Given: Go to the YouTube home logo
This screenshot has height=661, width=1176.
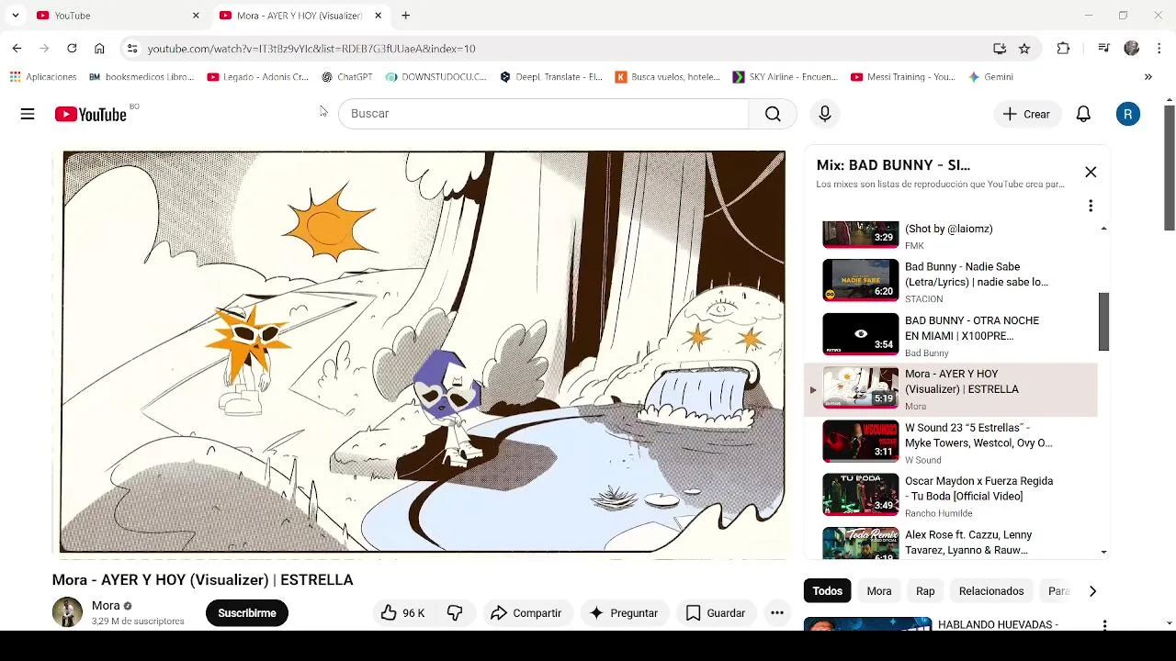Looking at the screenshot, I should pyautogui.click(x=90, y=114).
